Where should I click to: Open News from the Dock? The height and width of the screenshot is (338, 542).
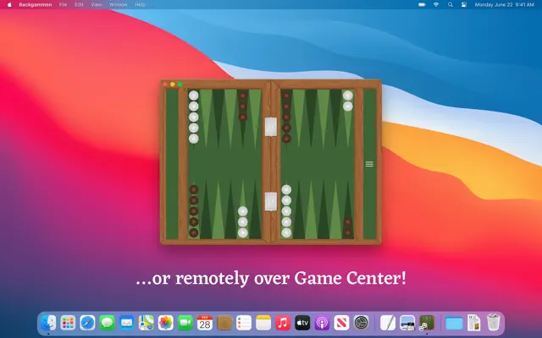coord(341,323)
